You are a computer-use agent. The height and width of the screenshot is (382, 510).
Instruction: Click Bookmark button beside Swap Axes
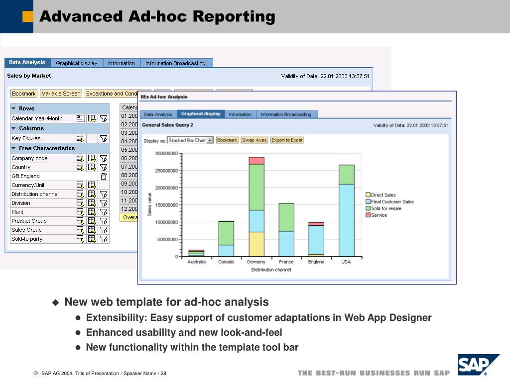pyautogui.click(x=227, y=140)
